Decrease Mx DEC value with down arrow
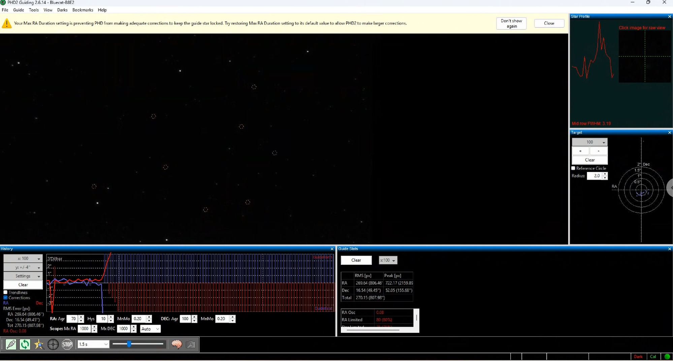Viewport: 673px width, 361px height. pyautogui.click(x=133, y=331)
